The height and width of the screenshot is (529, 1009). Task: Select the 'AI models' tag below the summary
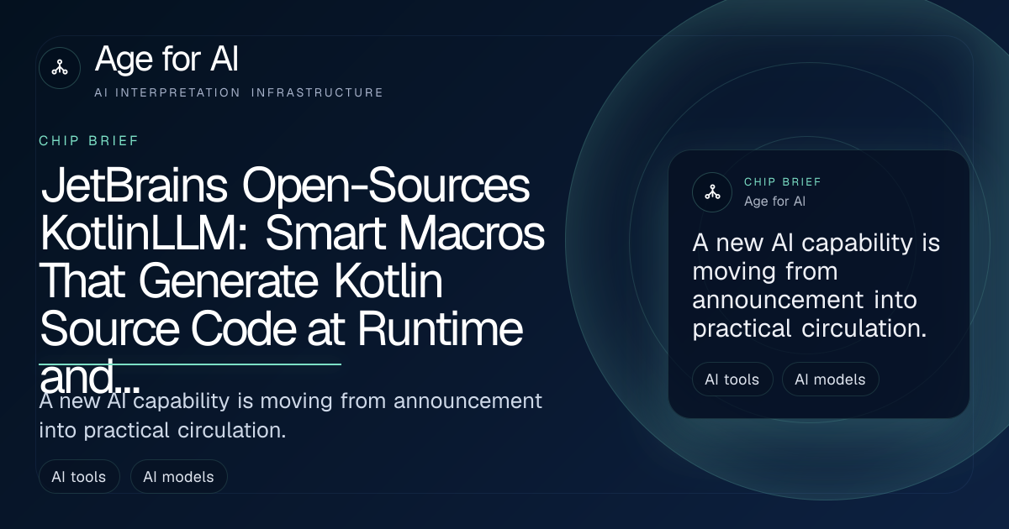[x=178, y=477]
